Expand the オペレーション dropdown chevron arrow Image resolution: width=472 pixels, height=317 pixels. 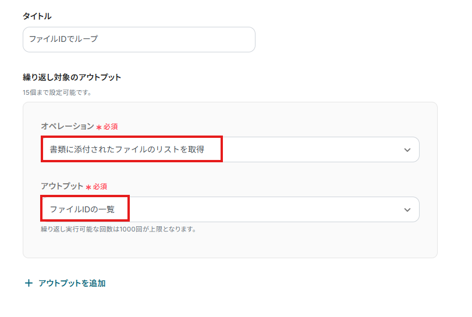[x=407, y=150]
